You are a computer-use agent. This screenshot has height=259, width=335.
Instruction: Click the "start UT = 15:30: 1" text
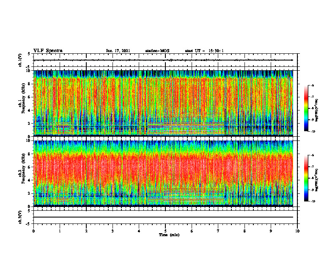tap(204, 51)
